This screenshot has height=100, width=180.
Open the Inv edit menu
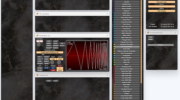[40, 59]
